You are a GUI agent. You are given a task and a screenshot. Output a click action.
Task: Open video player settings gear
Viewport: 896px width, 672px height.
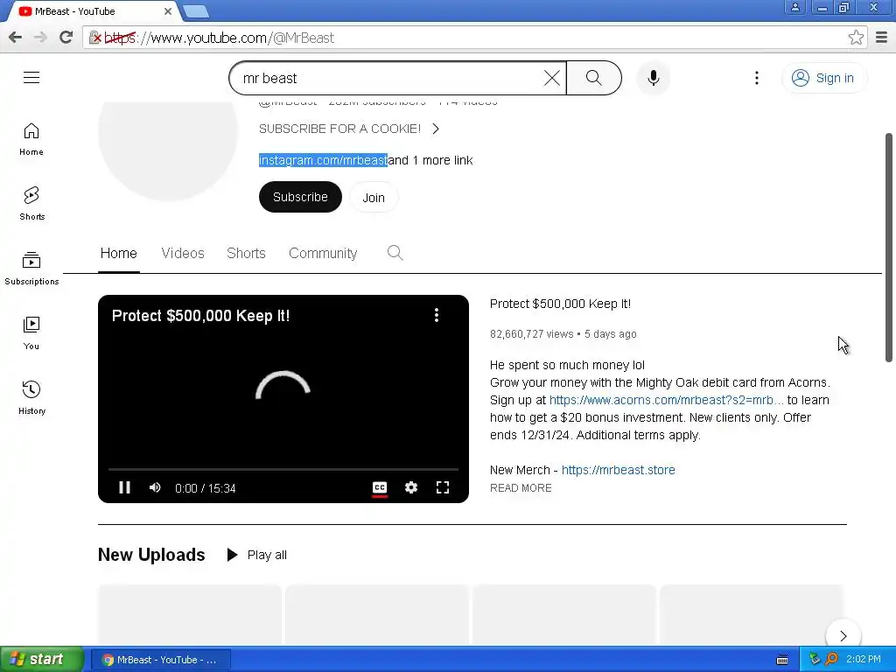[x=411, y=487]
